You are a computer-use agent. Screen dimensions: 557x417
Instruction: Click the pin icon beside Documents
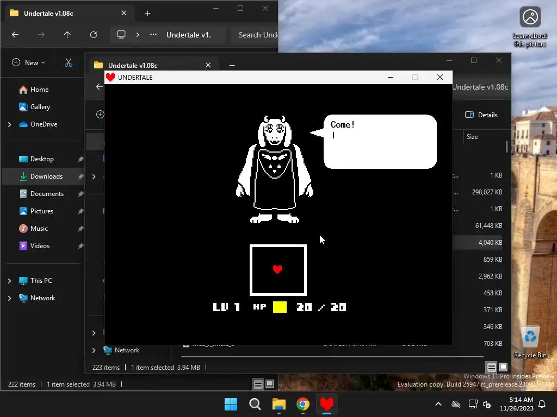pyautogui.click(x=81, y=194)
